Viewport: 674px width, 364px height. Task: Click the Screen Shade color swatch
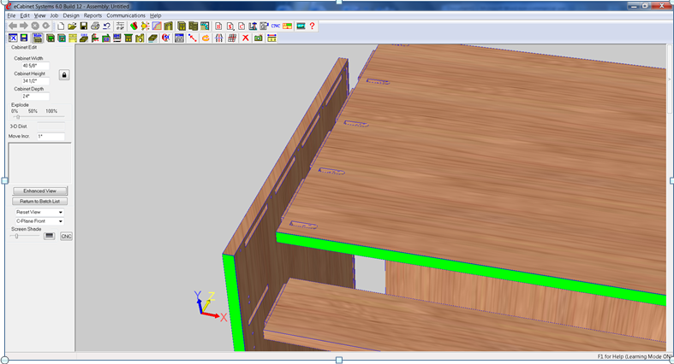coord(50,236)
